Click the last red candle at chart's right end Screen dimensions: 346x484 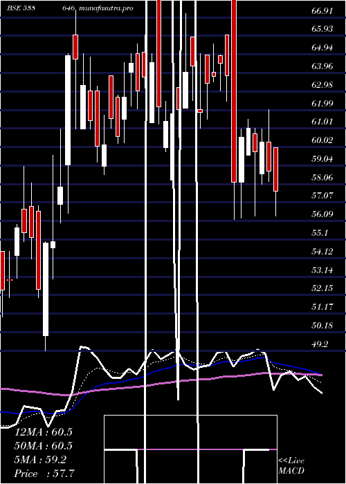click(x=276, y=169)
